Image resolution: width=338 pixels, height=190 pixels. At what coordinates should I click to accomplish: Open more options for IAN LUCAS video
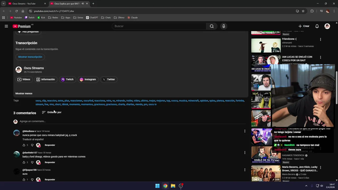click(x=321, y=58)
